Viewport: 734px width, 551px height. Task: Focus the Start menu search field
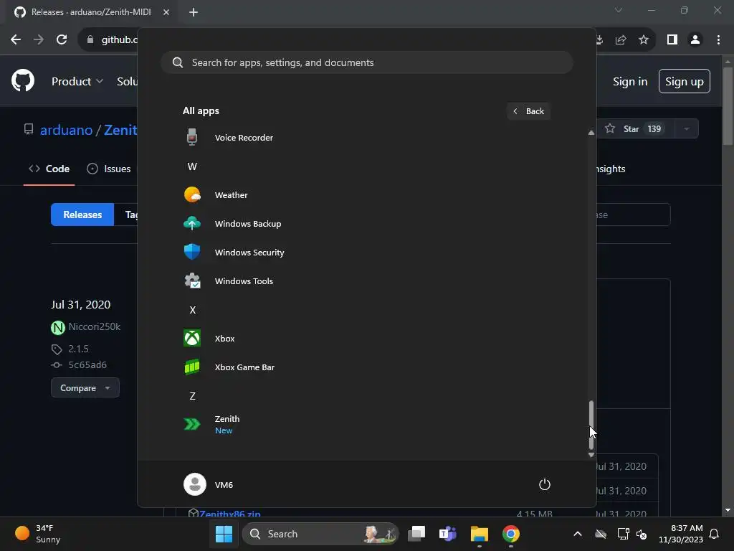click(x=367, y=62)
